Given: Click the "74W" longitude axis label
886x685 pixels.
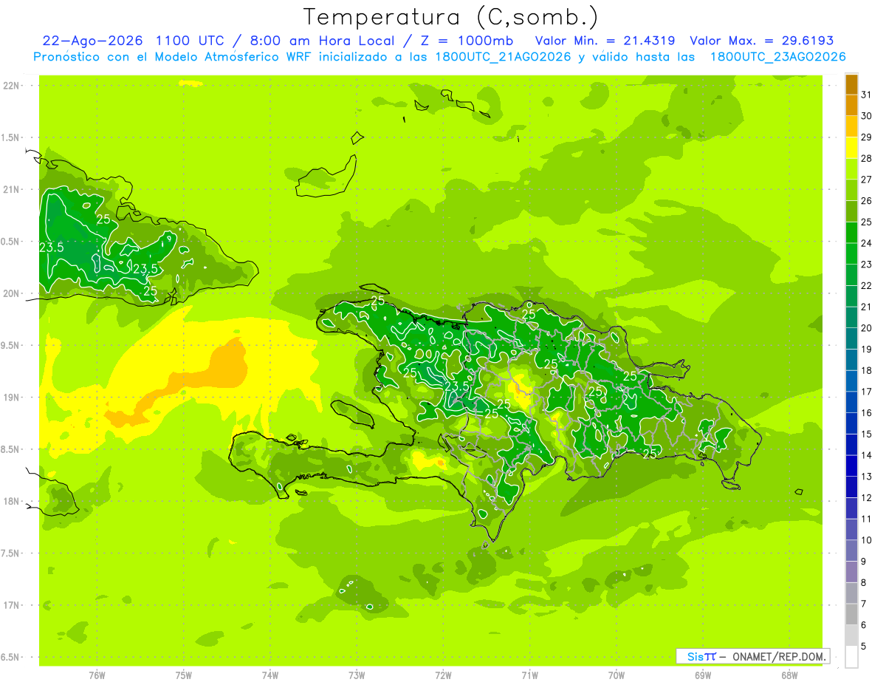Looking at the screenshot, I should 269,675.
